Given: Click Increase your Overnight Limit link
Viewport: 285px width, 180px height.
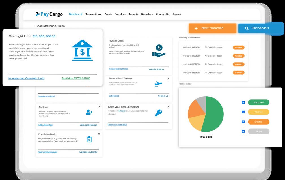Looking at the screenshot, I should [26, 78].
